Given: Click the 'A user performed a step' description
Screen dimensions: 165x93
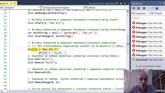Looking at the screenshot, I should (x=148, y=66).
